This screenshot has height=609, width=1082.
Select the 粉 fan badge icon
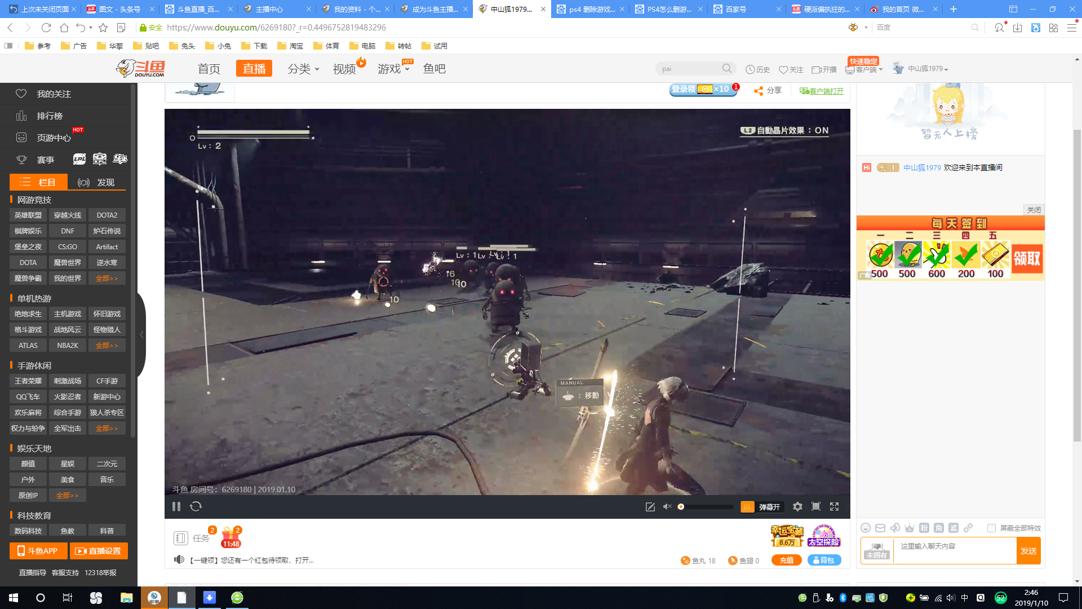(924, 528)
